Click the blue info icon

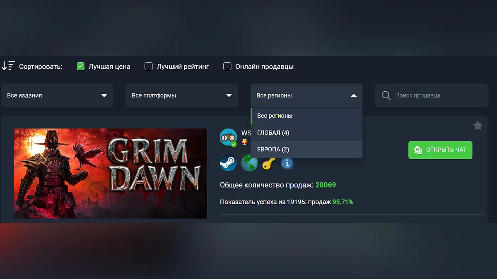point(287,163)
